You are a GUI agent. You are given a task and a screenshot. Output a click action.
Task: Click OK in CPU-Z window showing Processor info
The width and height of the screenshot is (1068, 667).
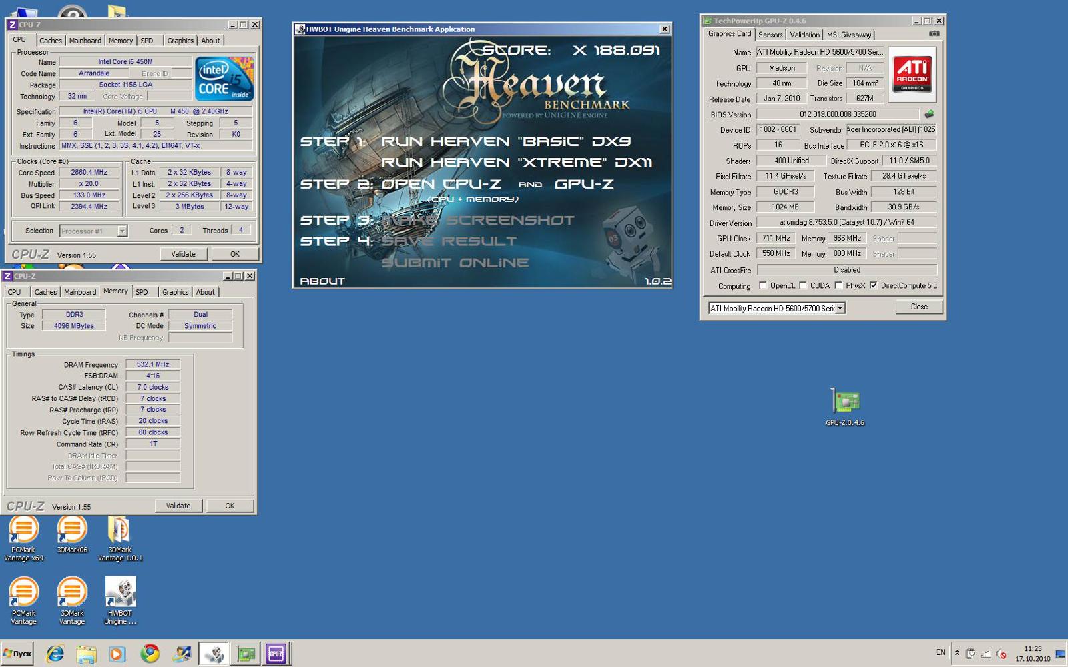235,254
